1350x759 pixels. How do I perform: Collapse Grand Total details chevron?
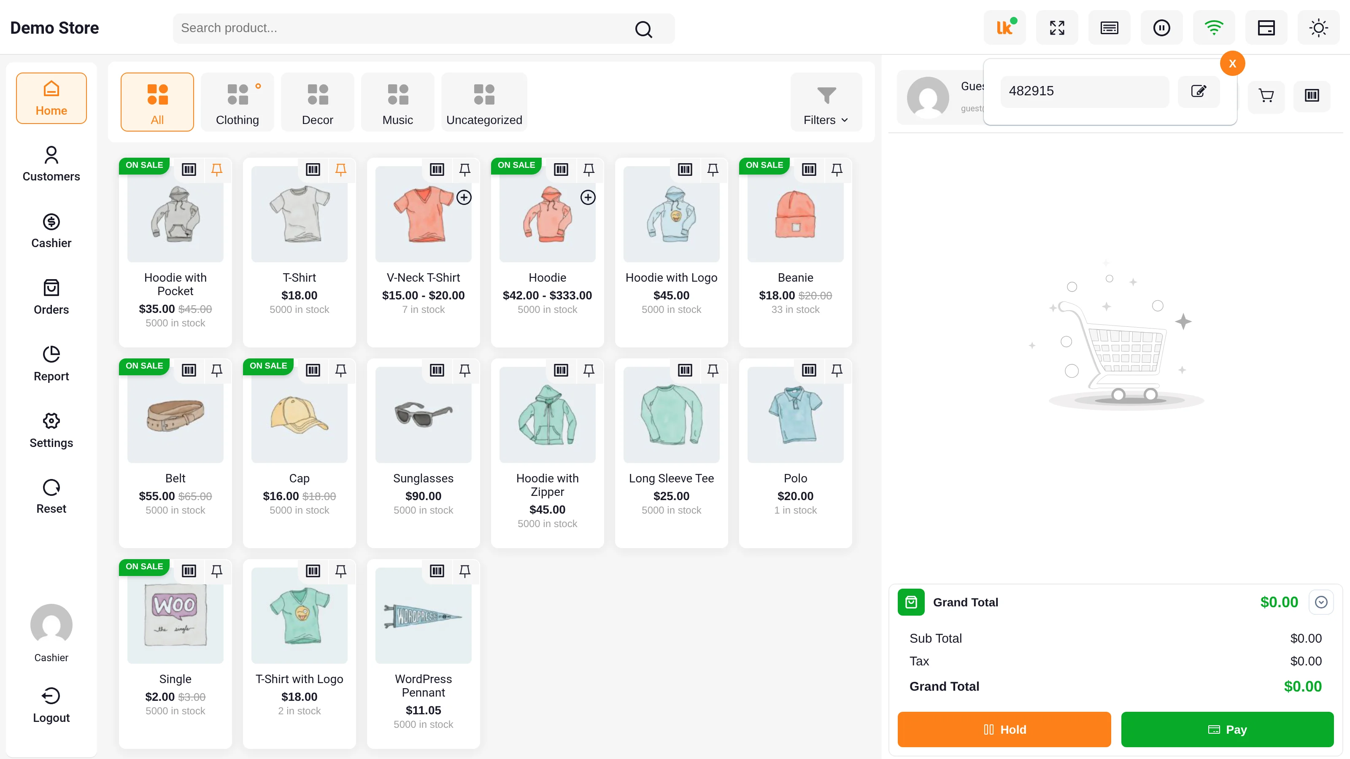click(1321, 603)
